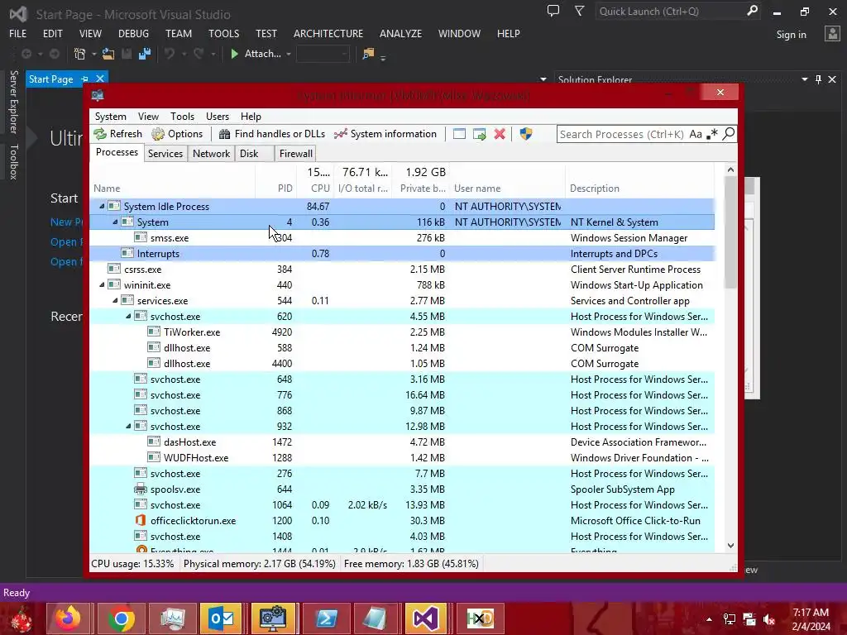
Task: Select the smss.exe process row
Action: click(402, 237)
